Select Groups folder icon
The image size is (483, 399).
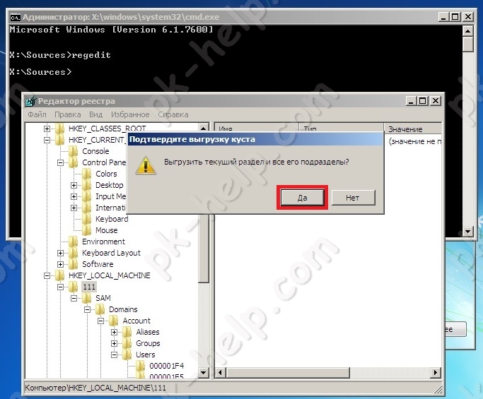(x=127, y=343)
